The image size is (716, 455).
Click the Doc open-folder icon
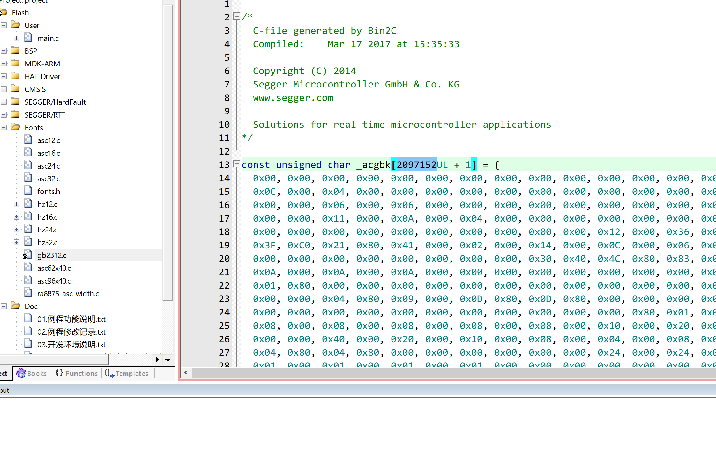click(x=15, y=306)
